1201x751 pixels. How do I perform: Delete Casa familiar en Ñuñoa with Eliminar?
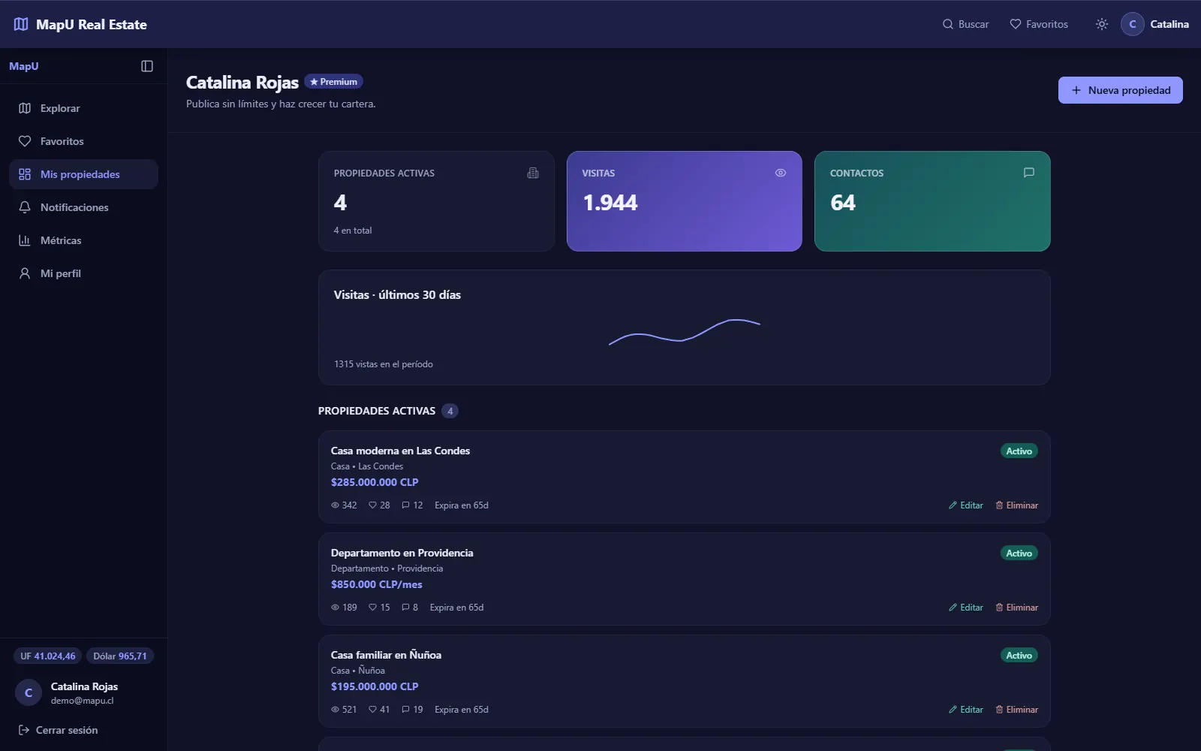tap(1016, 710)
